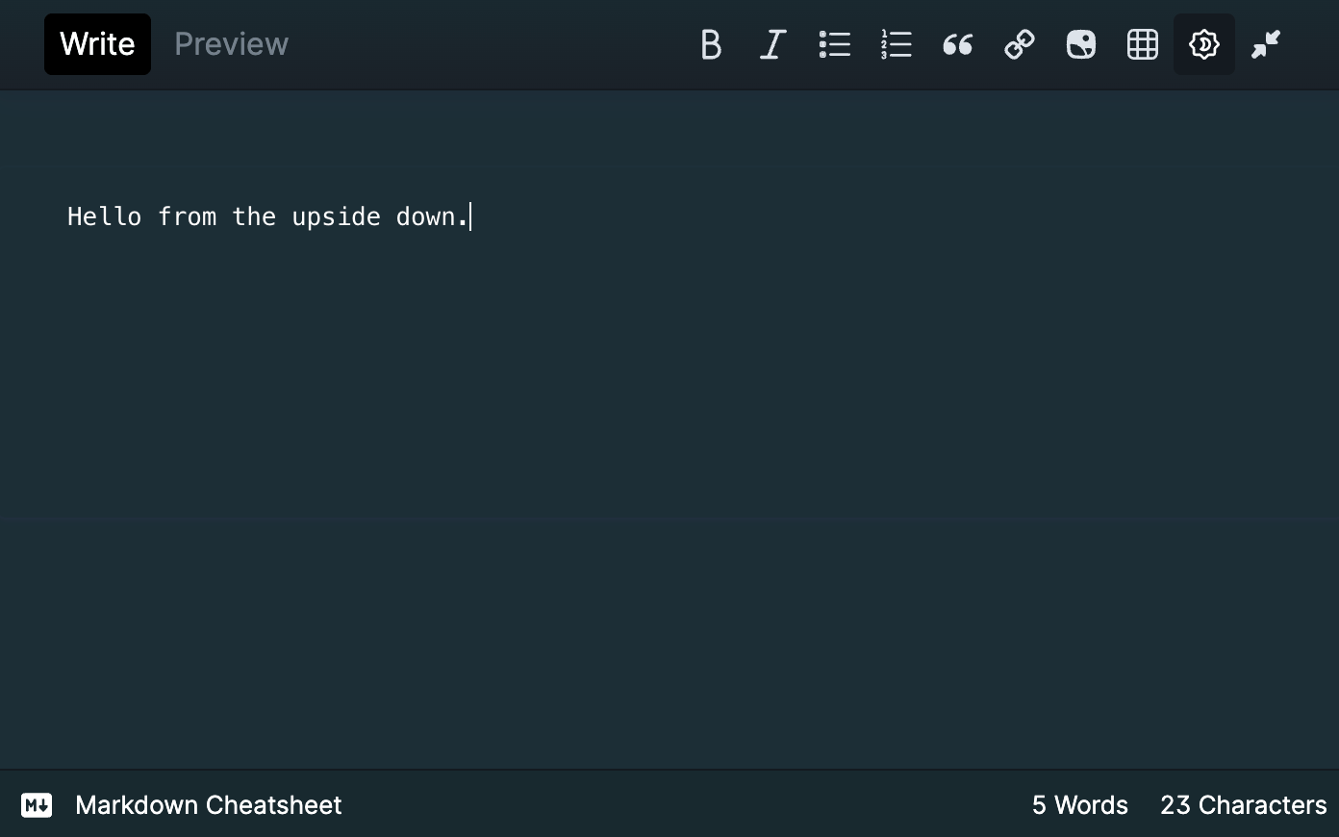The width and height of the screenshot is (1339, 837).
Task: Switch to the Preview tab
Action: 230,43
